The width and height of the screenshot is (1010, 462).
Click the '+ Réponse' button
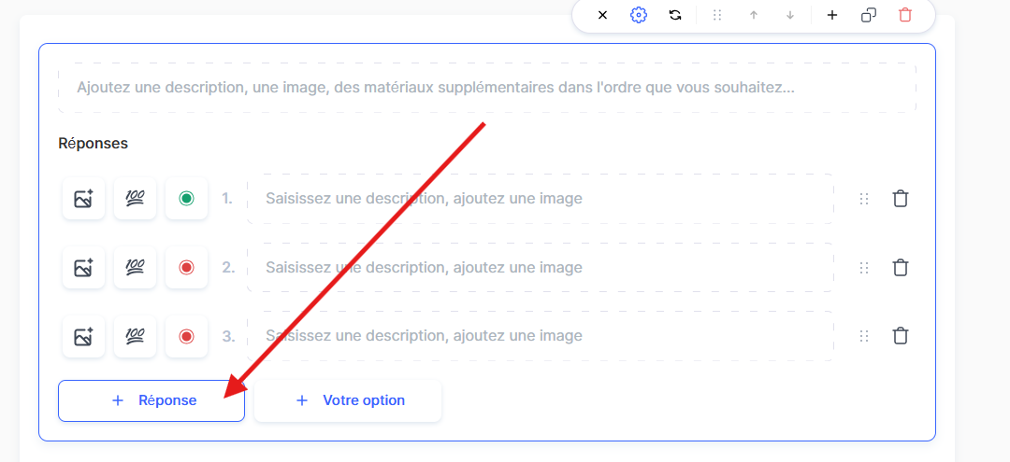coord(151,400)
